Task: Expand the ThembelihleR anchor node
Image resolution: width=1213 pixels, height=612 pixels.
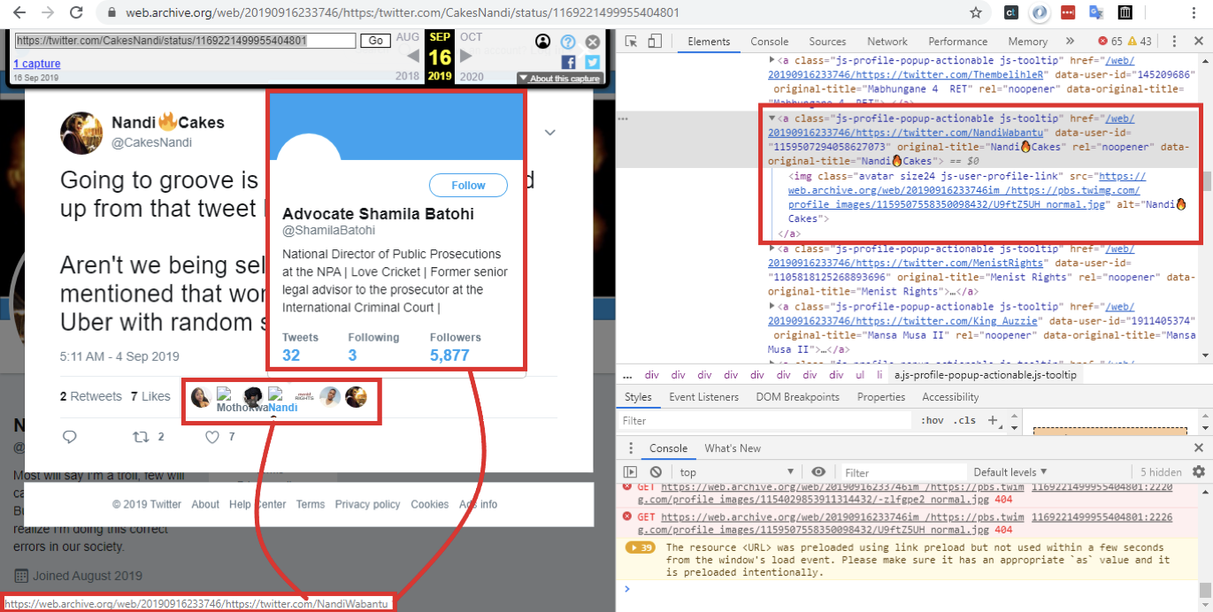Action: [x=772, y=61]
